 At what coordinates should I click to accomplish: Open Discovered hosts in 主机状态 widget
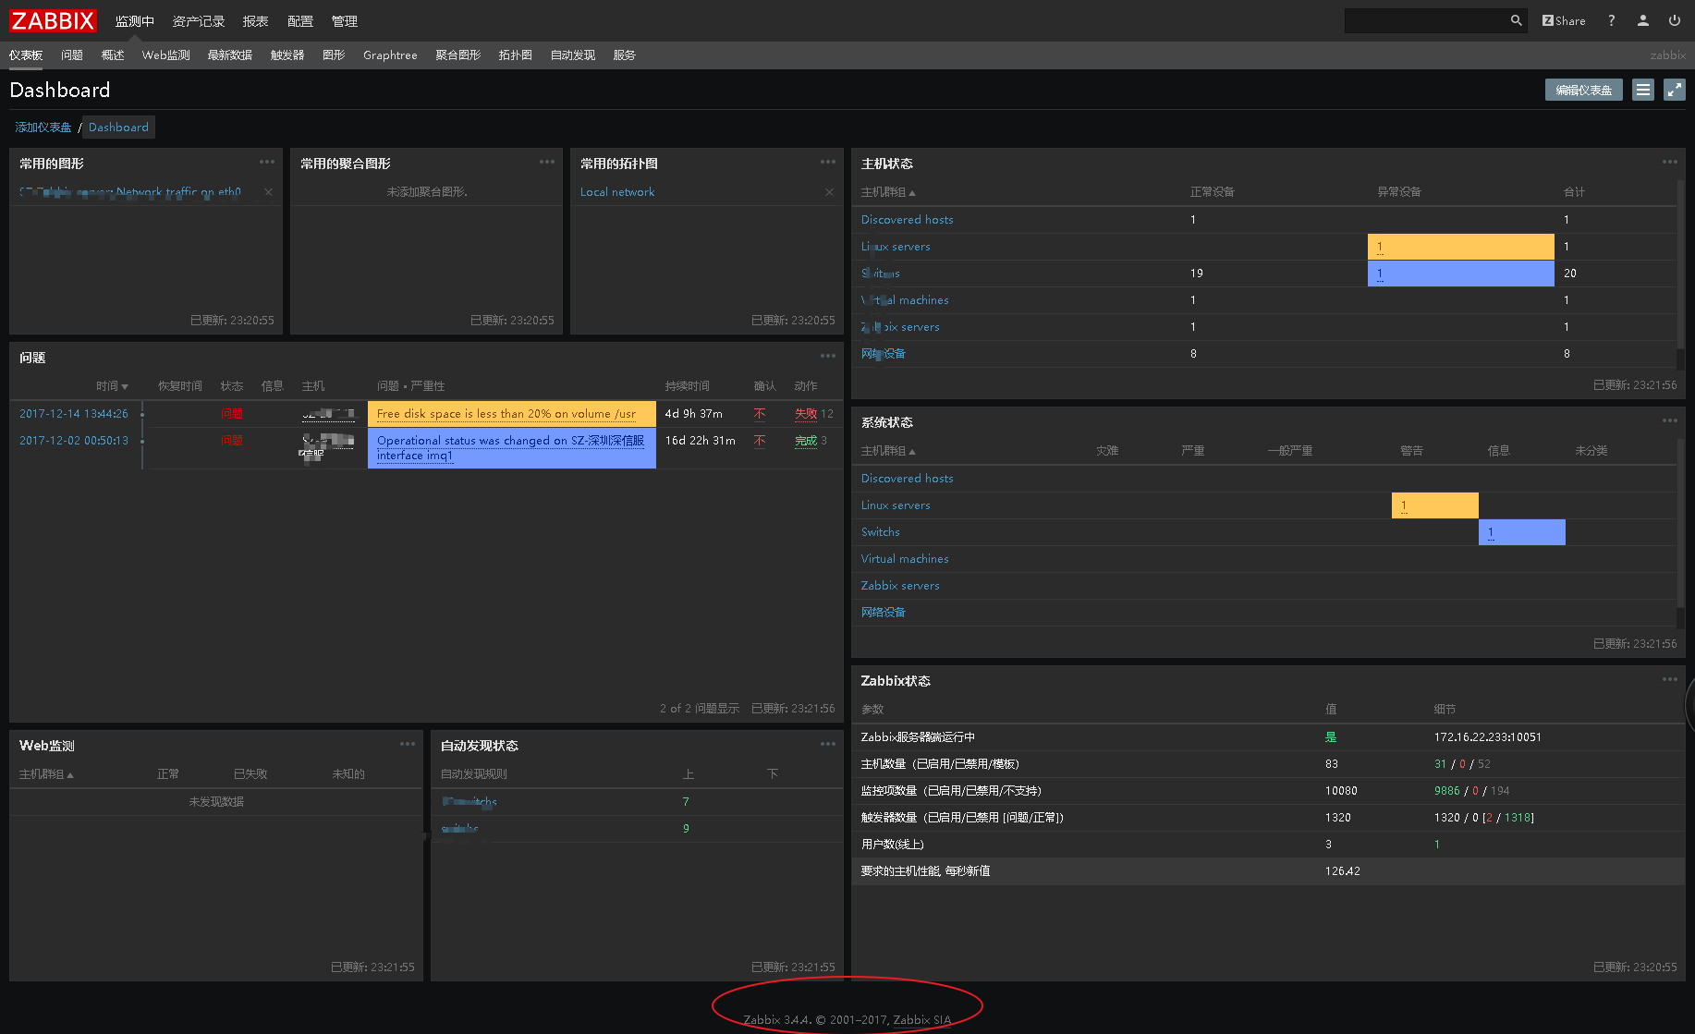tap(907, 220)
